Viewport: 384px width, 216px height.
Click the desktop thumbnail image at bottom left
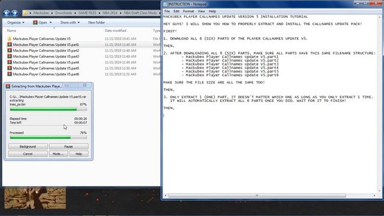pyautogui.click(x=35, y=198)
